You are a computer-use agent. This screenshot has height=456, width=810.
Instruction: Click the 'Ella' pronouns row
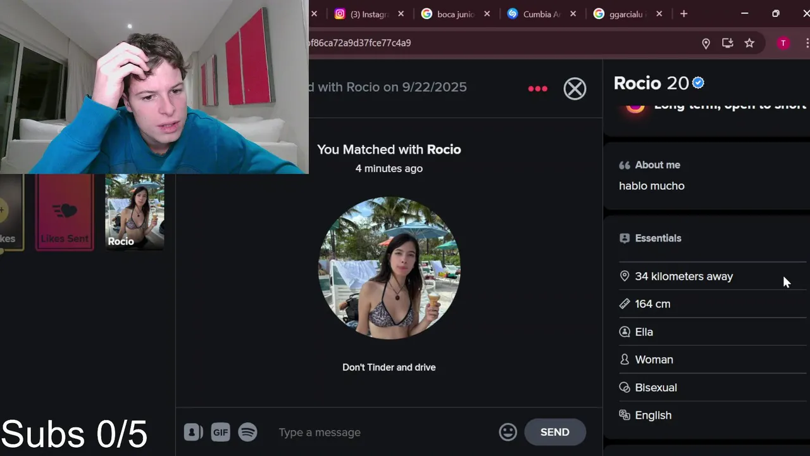(712, 332)
